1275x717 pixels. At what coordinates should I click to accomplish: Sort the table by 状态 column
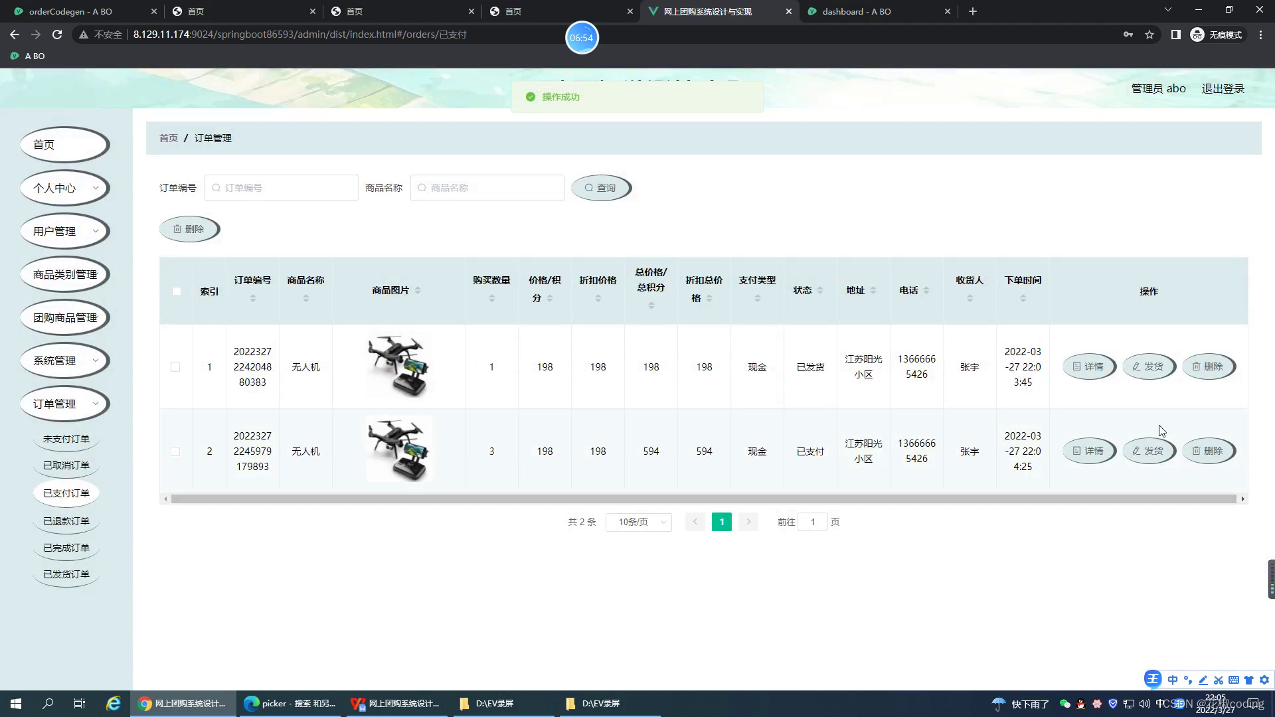[808, 290]
